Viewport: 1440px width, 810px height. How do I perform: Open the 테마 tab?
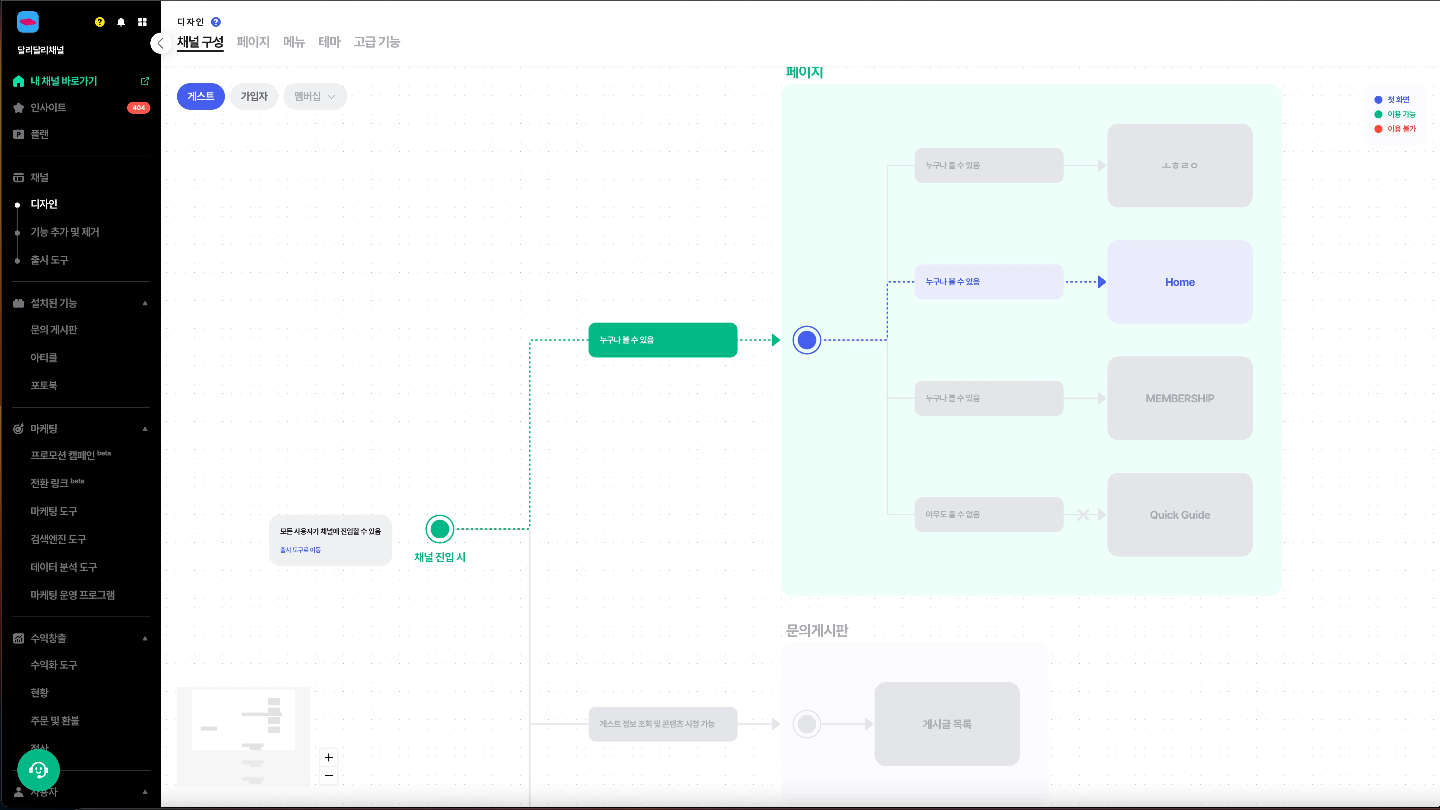click(329, 42)
